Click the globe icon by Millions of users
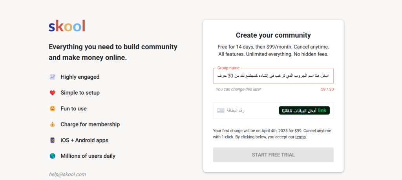The width and height of the screenshot is (402, 180). coord(53,156)
